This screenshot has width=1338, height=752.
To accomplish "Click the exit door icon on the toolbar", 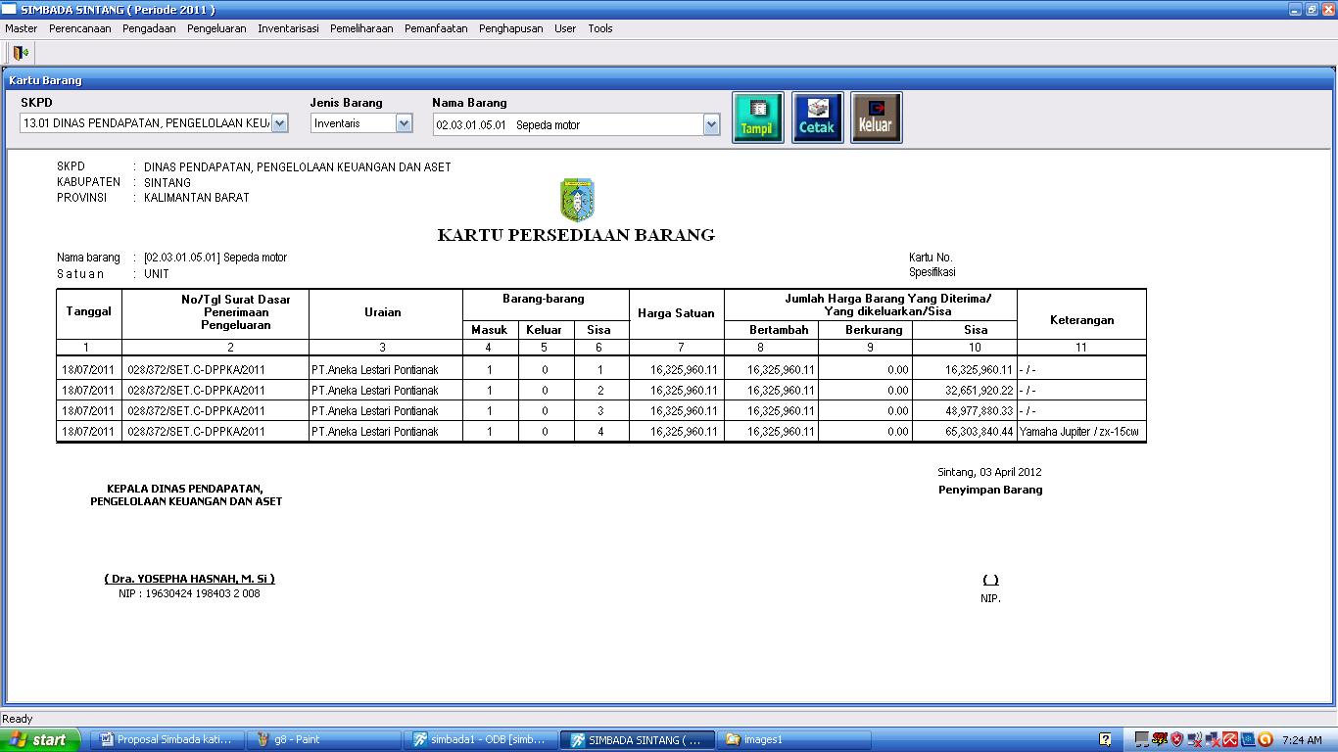I will 20,53.
